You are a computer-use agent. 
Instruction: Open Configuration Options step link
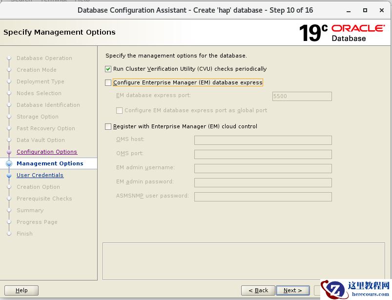click(47, 152)
